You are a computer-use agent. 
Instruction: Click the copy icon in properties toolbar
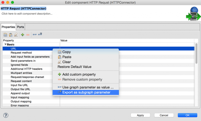(5, 35)
